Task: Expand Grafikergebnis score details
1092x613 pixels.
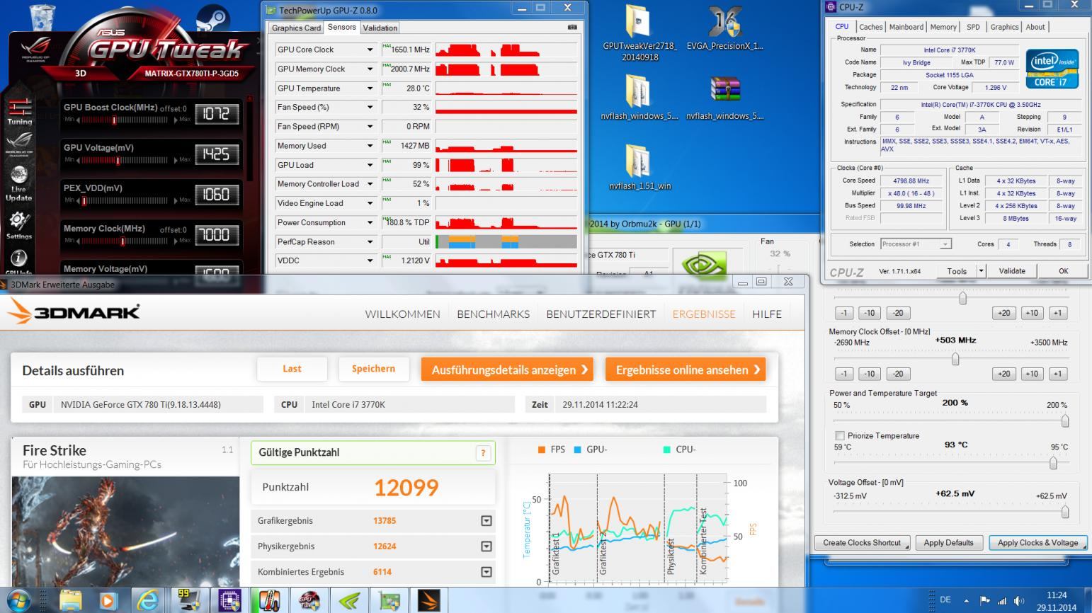Action: click(x=487, y=520)
